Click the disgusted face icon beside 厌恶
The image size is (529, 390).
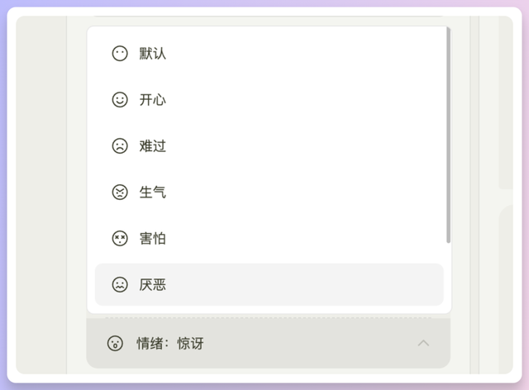[120, 285]
